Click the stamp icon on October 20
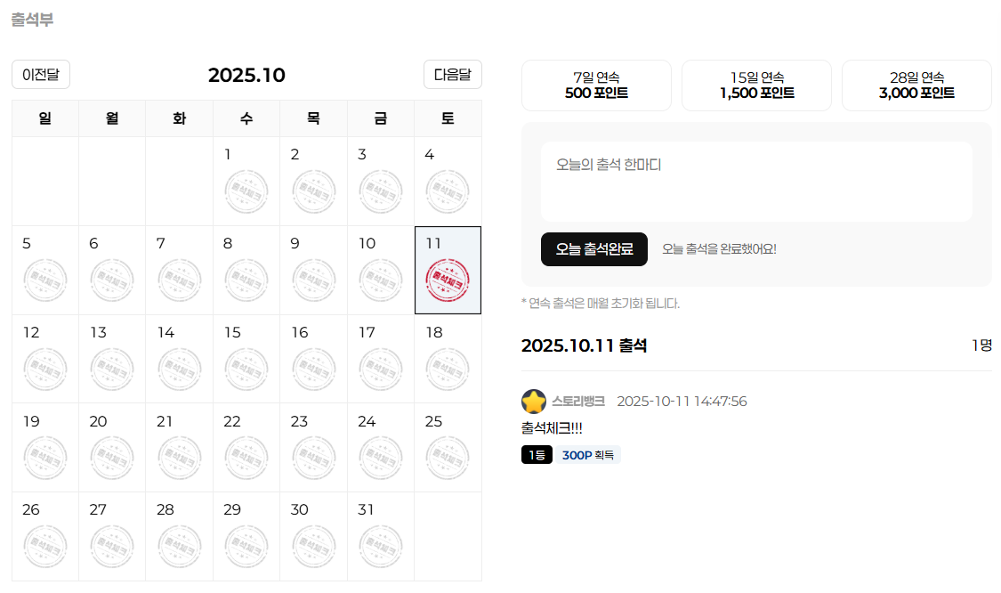This screenshot has height=593, width=1001. pos(112,458)
